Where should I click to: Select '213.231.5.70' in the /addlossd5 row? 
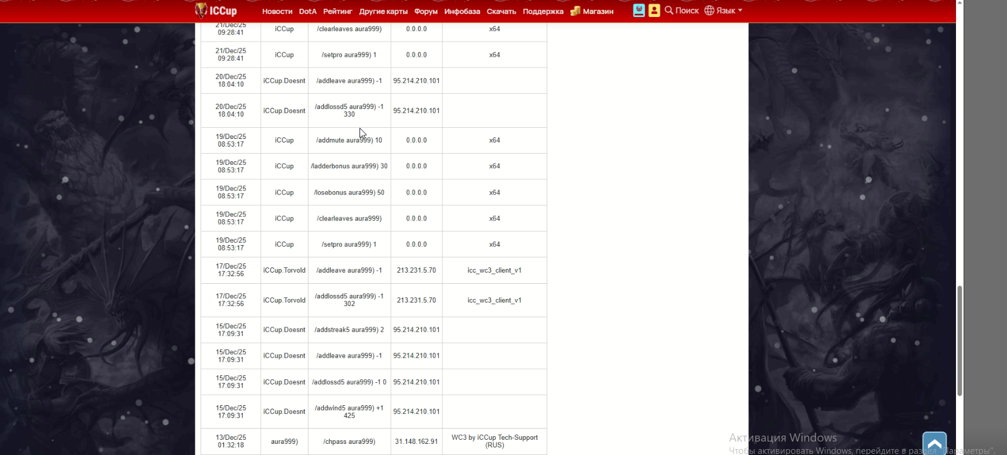416,300
